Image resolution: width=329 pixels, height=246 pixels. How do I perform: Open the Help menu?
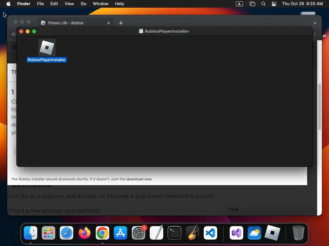coord(120,4)
